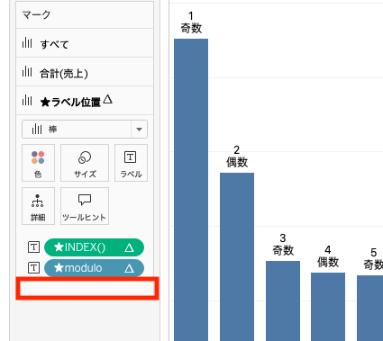Open the 詳細 (Detail) marks card

click(x=38, y=206)
